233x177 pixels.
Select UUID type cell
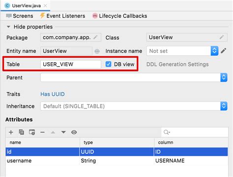116,152
